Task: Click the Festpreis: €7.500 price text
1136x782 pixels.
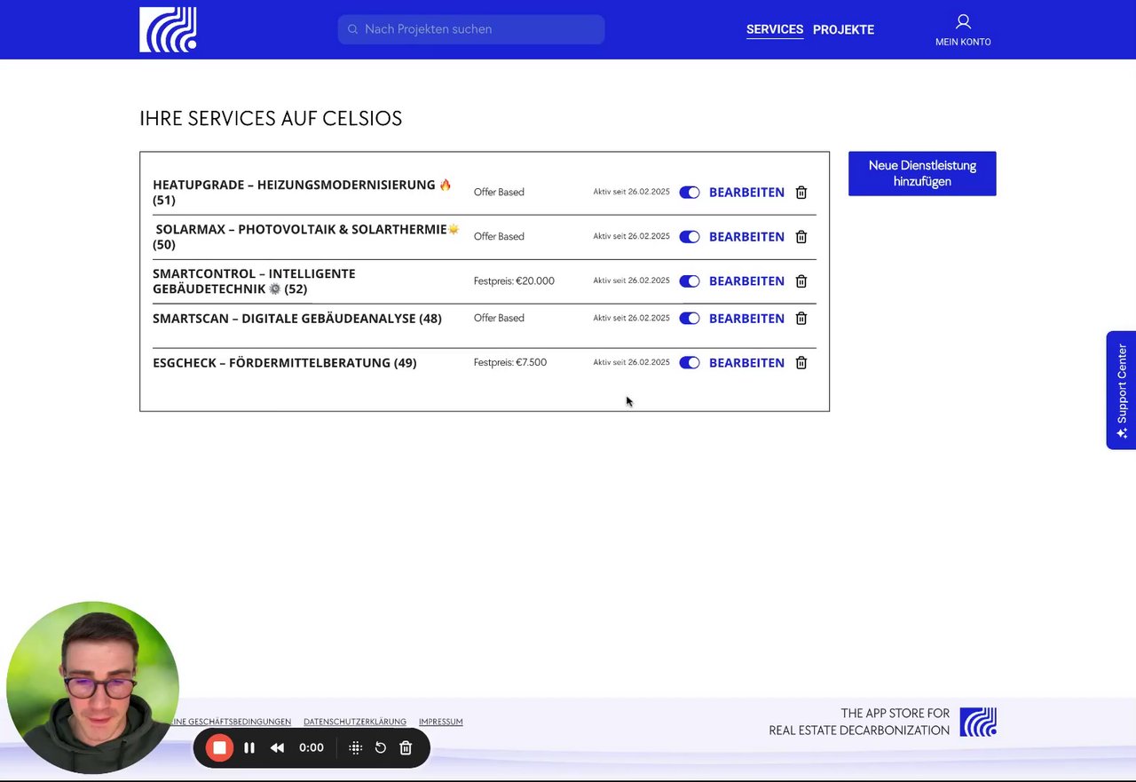Action: click(510, 363)
